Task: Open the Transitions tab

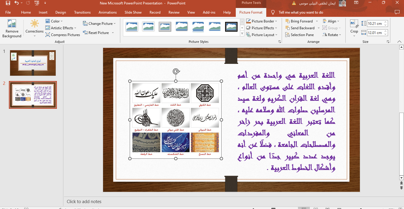Action: pyautogui.click(x=82, y=12)
